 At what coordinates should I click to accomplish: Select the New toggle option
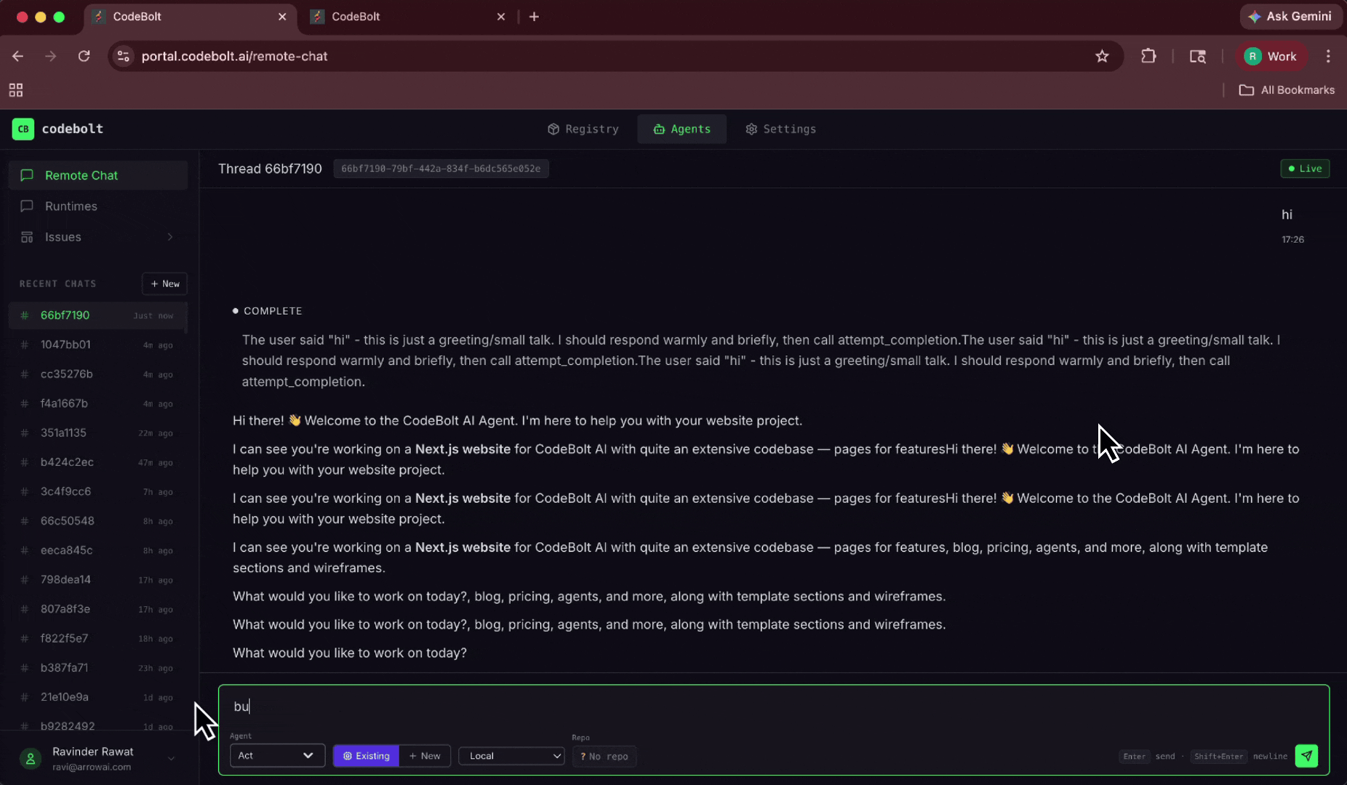[x=425, y=756]
